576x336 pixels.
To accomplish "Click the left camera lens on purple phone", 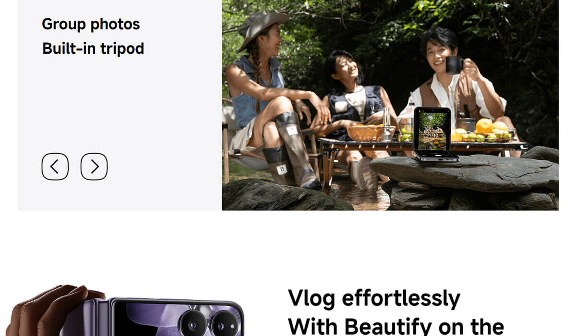I will click(192, 323).
